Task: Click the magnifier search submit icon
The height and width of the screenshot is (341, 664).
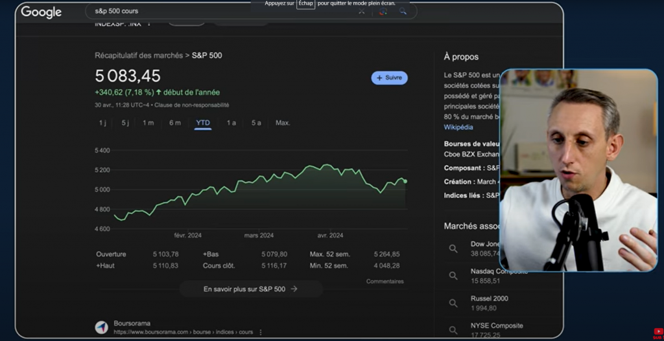Action: click(403, 11)
